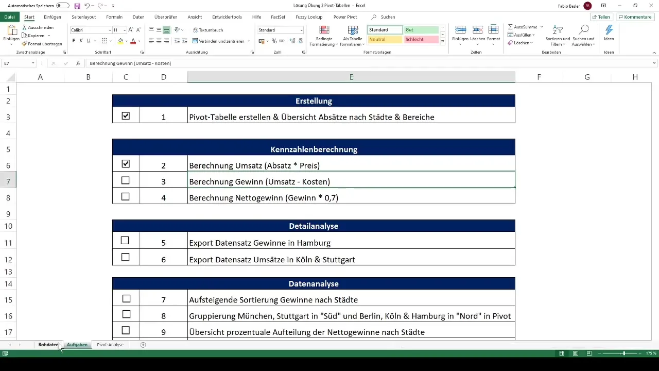Add a new sheet with plus button
This screenshot has width=659, height=371.
[x=143, y=345]
